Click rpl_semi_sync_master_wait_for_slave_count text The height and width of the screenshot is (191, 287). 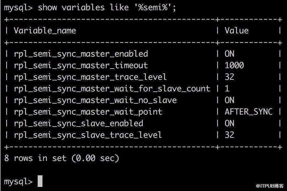click(112, 89)
